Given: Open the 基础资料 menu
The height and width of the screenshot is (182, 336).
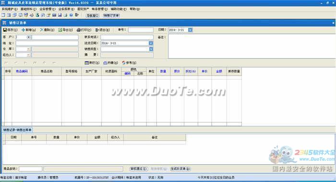Looking at the screenshot, I should [28, 9].
